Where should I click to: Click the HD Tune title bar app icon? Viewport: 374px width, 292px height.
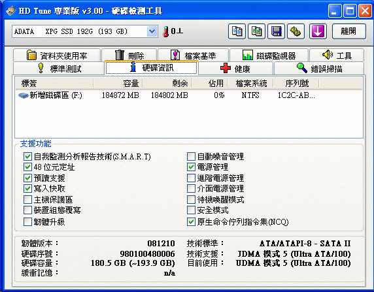pos(10,10)
